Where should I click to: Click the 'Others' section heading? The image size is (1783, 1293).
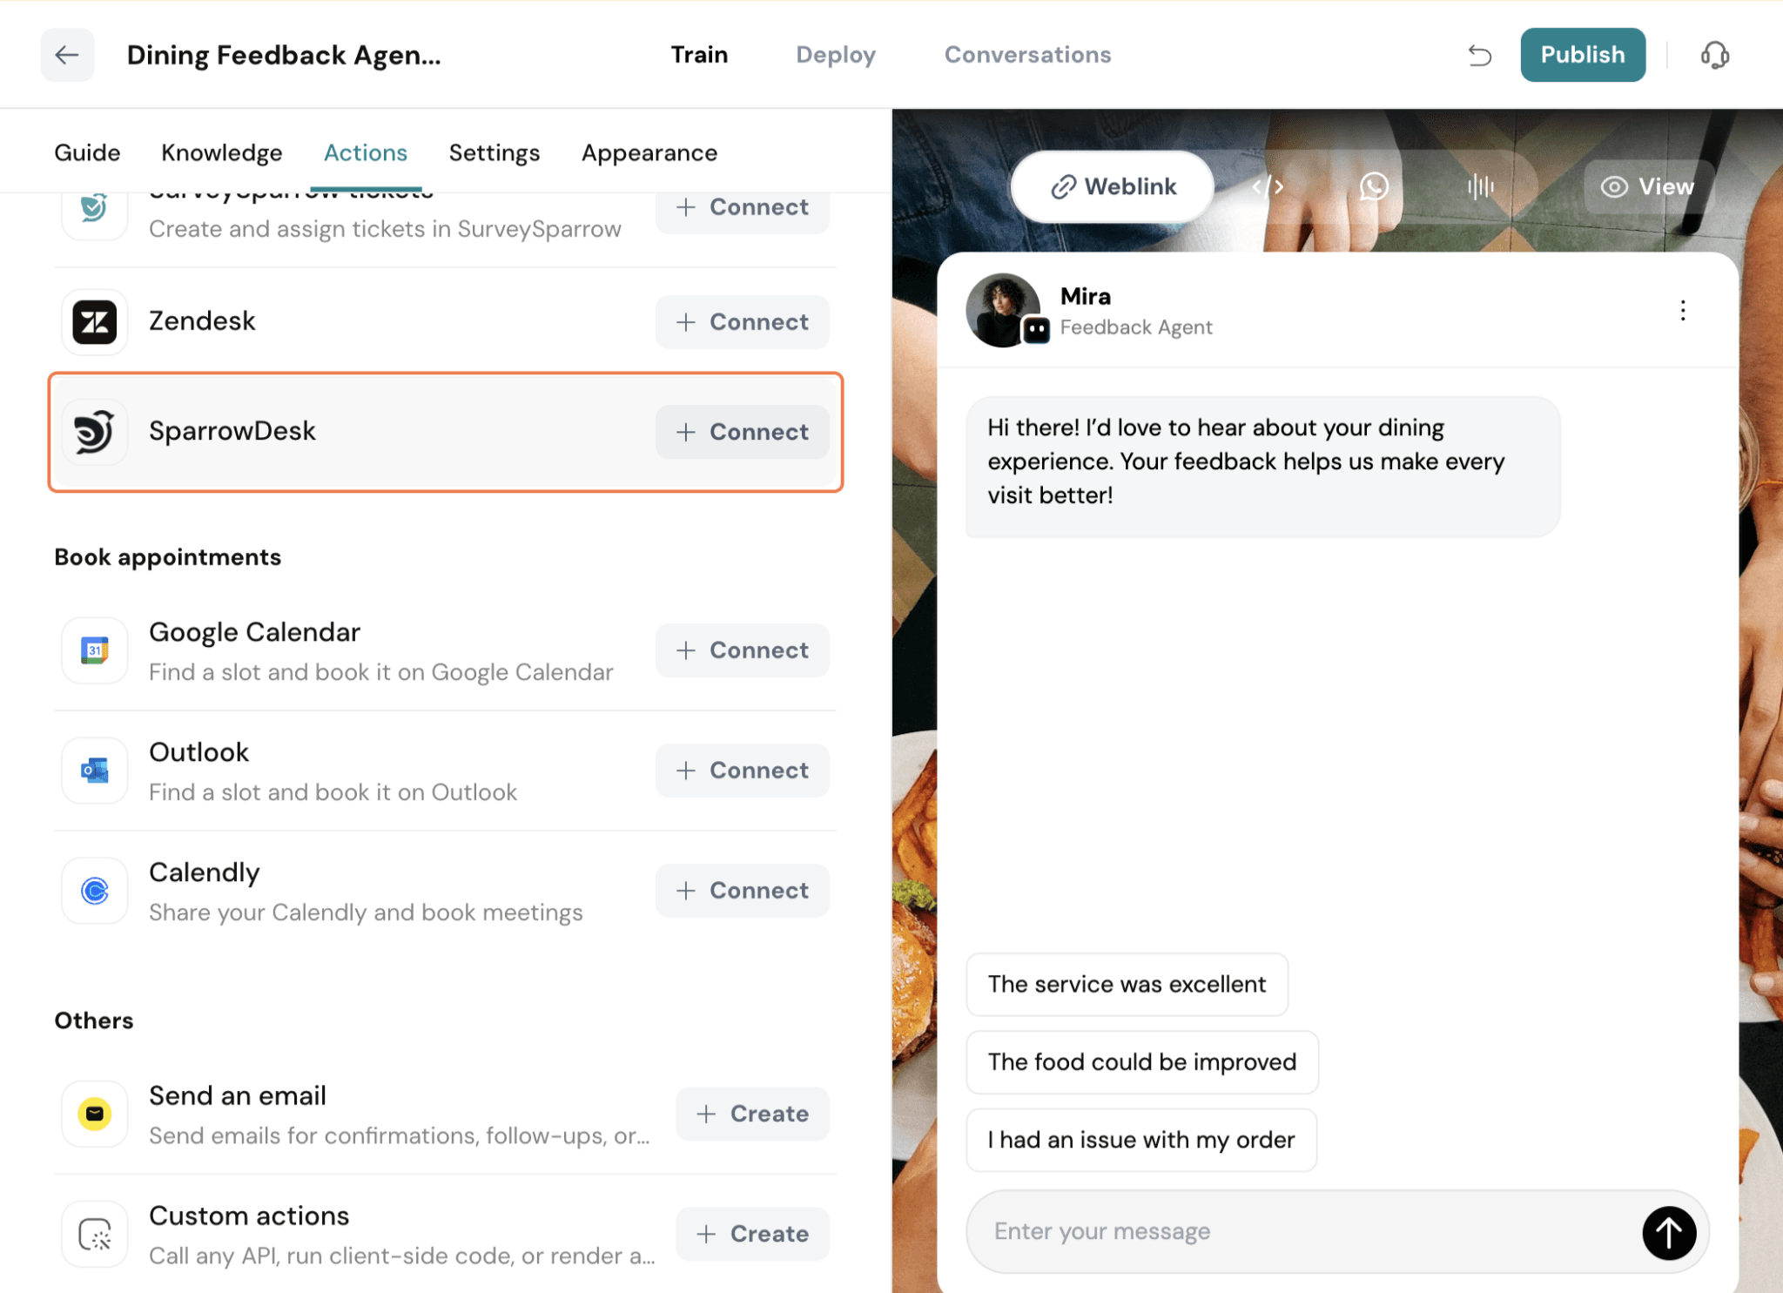click(x=94, y=1020)
